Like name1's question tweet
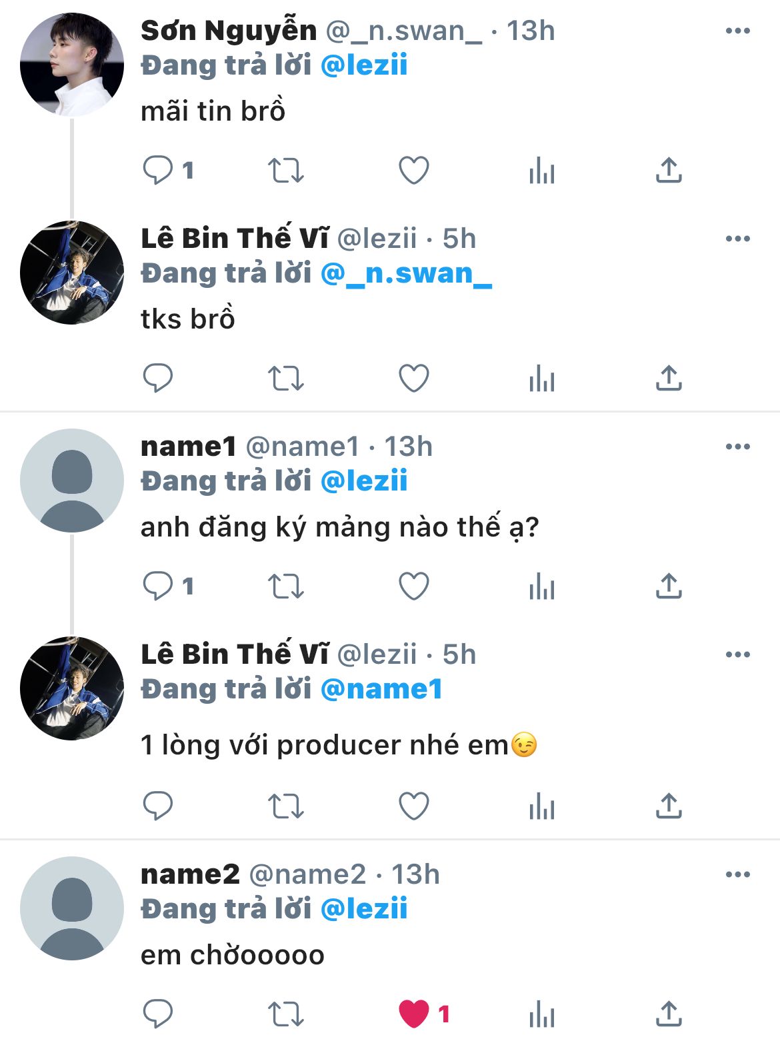The height and width of the screenshot is (1045, 780). (413, 586)
